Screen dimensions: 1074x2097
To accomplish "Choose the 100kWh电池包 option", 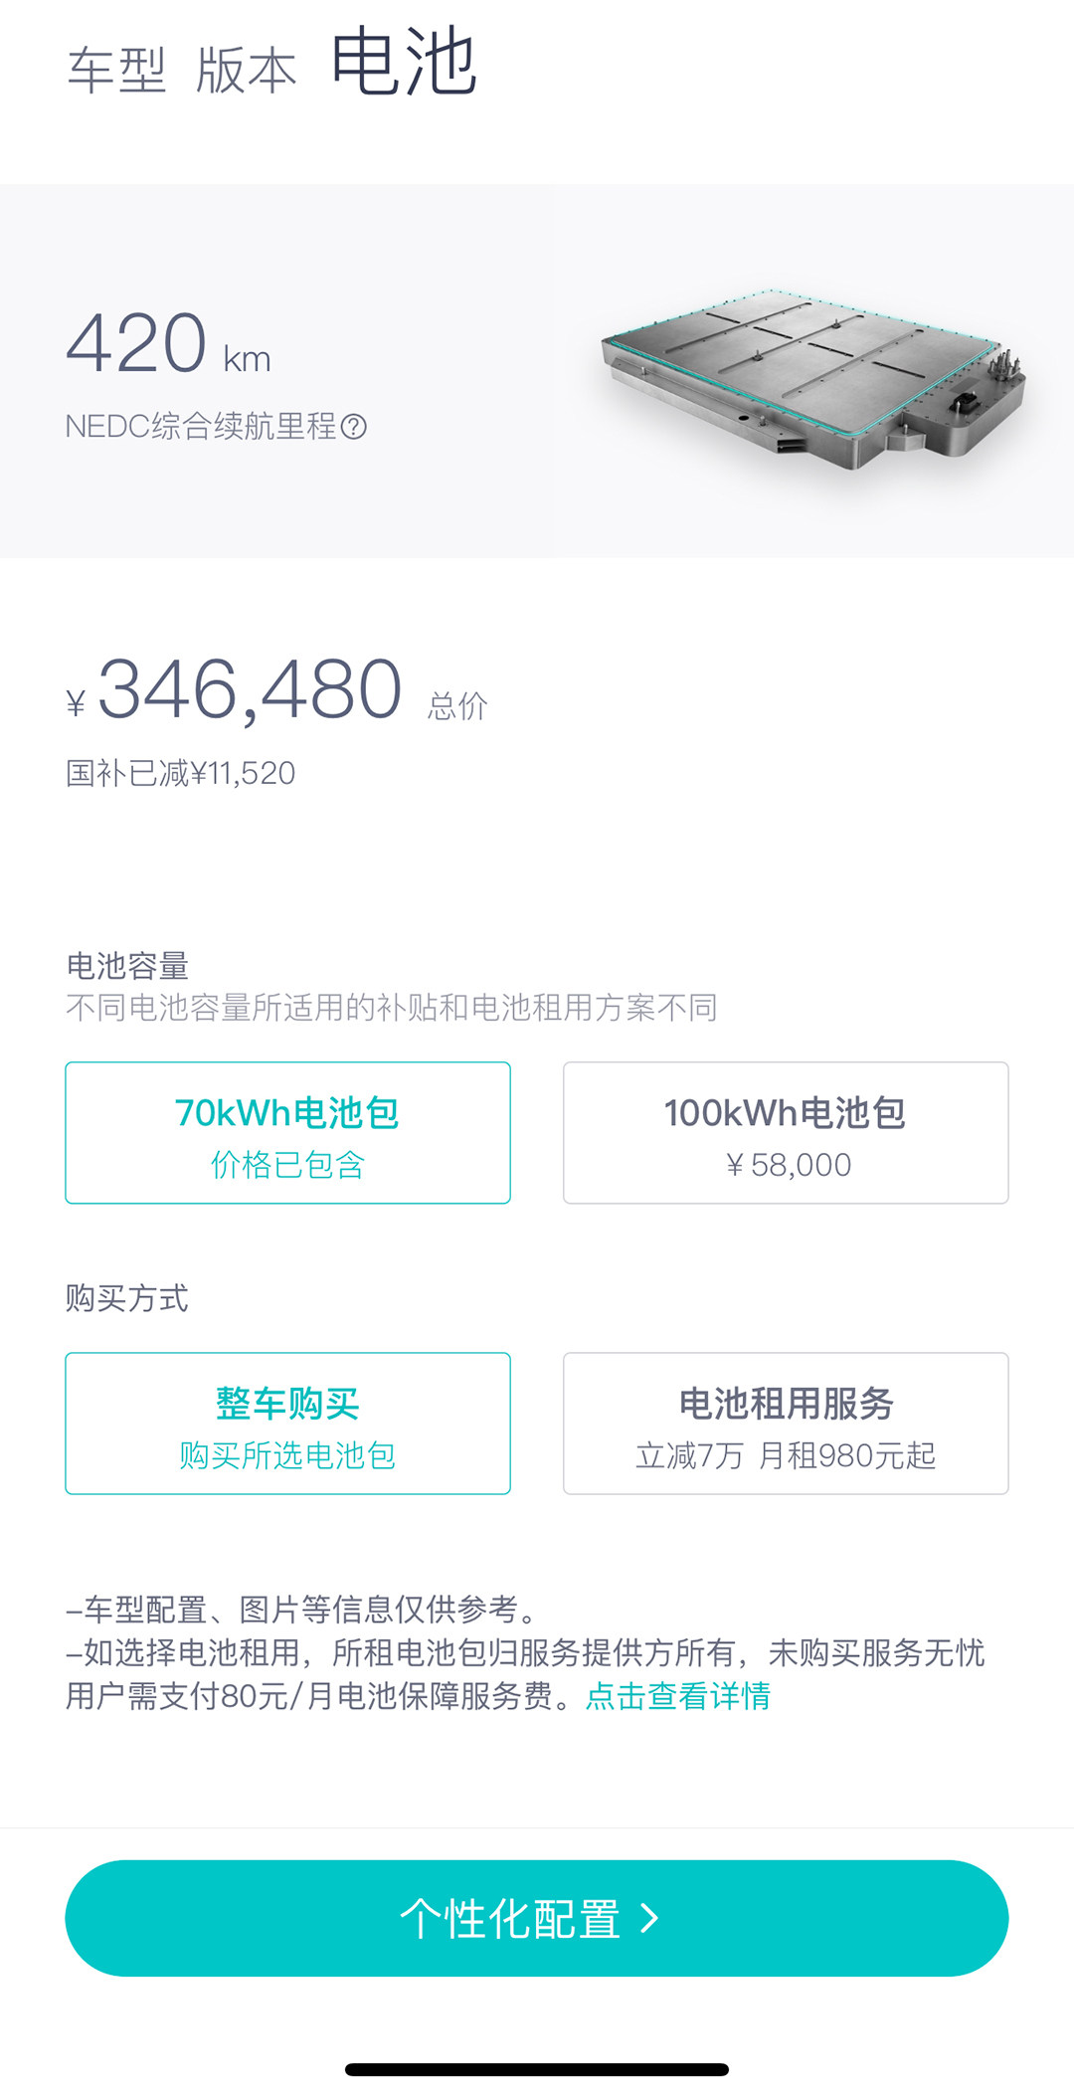I will pos(786,1133).
